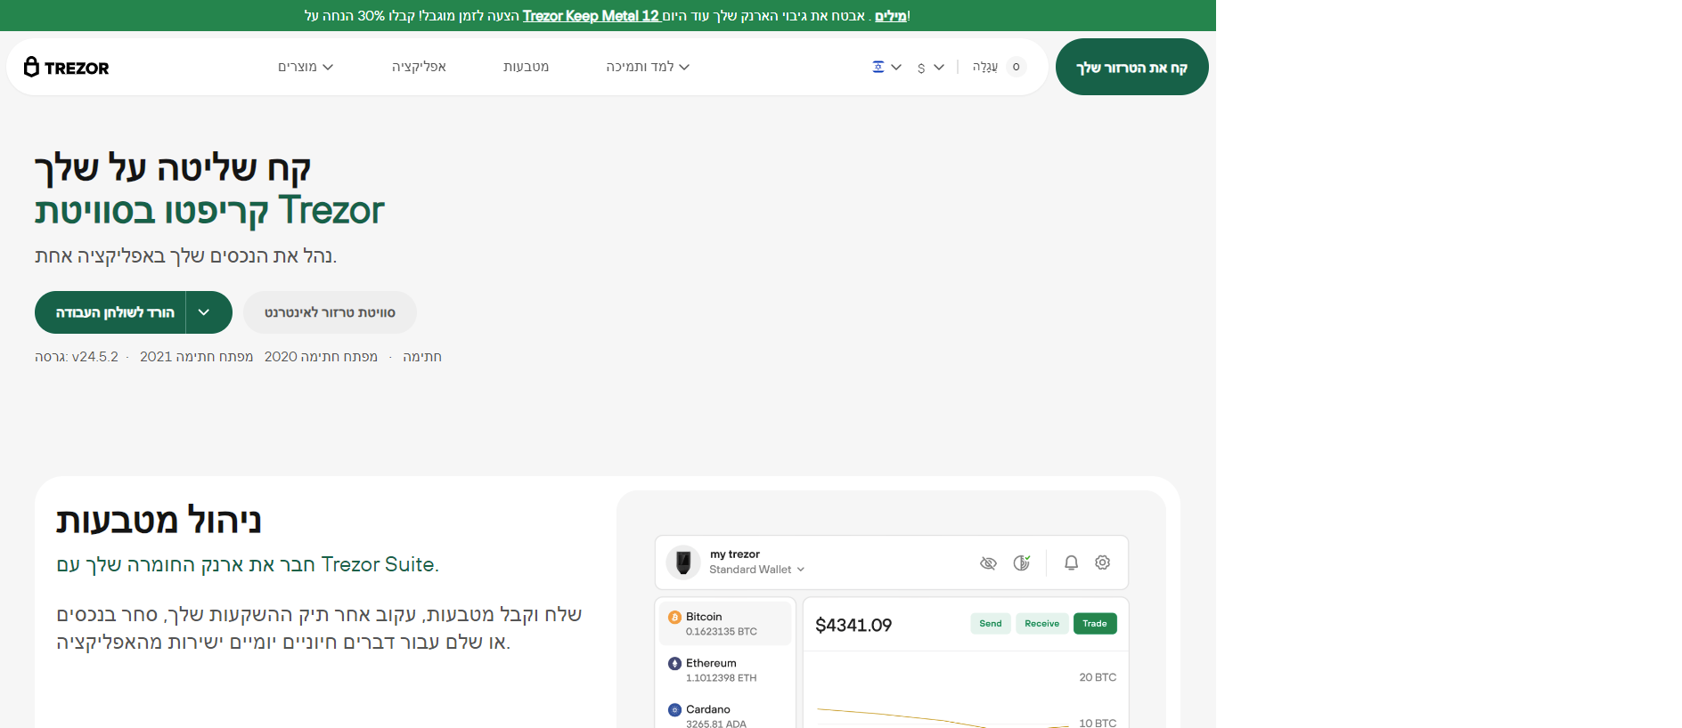1682x728 pixels.
Task: Click the my trezor device image
Action: 683,562
